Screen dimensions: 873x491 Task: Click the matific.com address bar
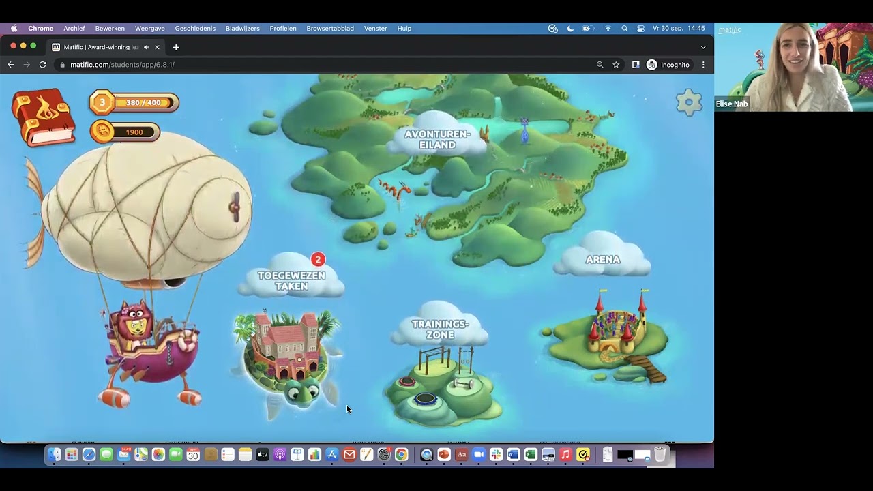327,65
